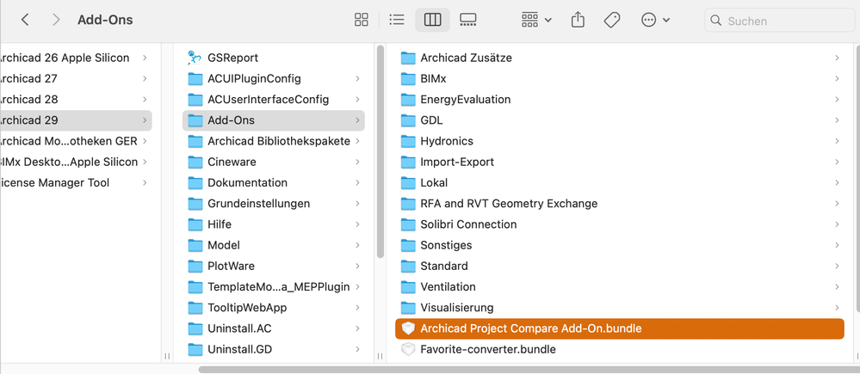
Task: Select the Solibri Connection folder
Action: pos(468,224)
